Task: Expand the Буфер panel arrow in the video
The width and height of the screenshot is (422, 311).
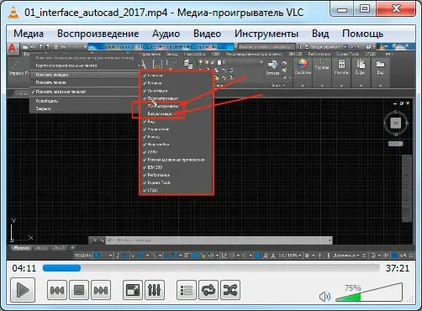Action: 361,85
